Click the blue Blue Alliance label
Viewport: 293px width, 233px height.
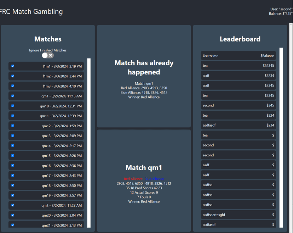tap(154, 179)
